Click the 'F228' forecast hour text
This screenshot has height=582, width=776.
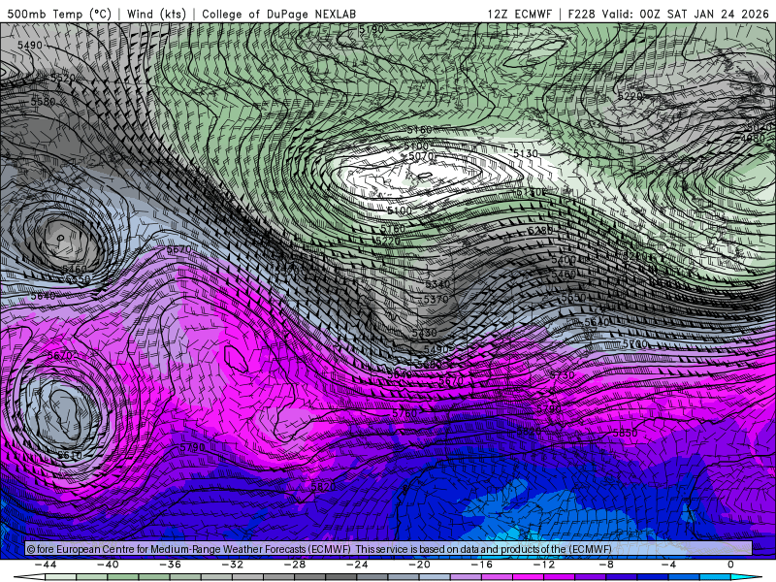[581, 14]
